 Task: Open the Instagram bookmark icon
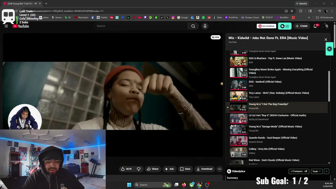coord(173,18)
